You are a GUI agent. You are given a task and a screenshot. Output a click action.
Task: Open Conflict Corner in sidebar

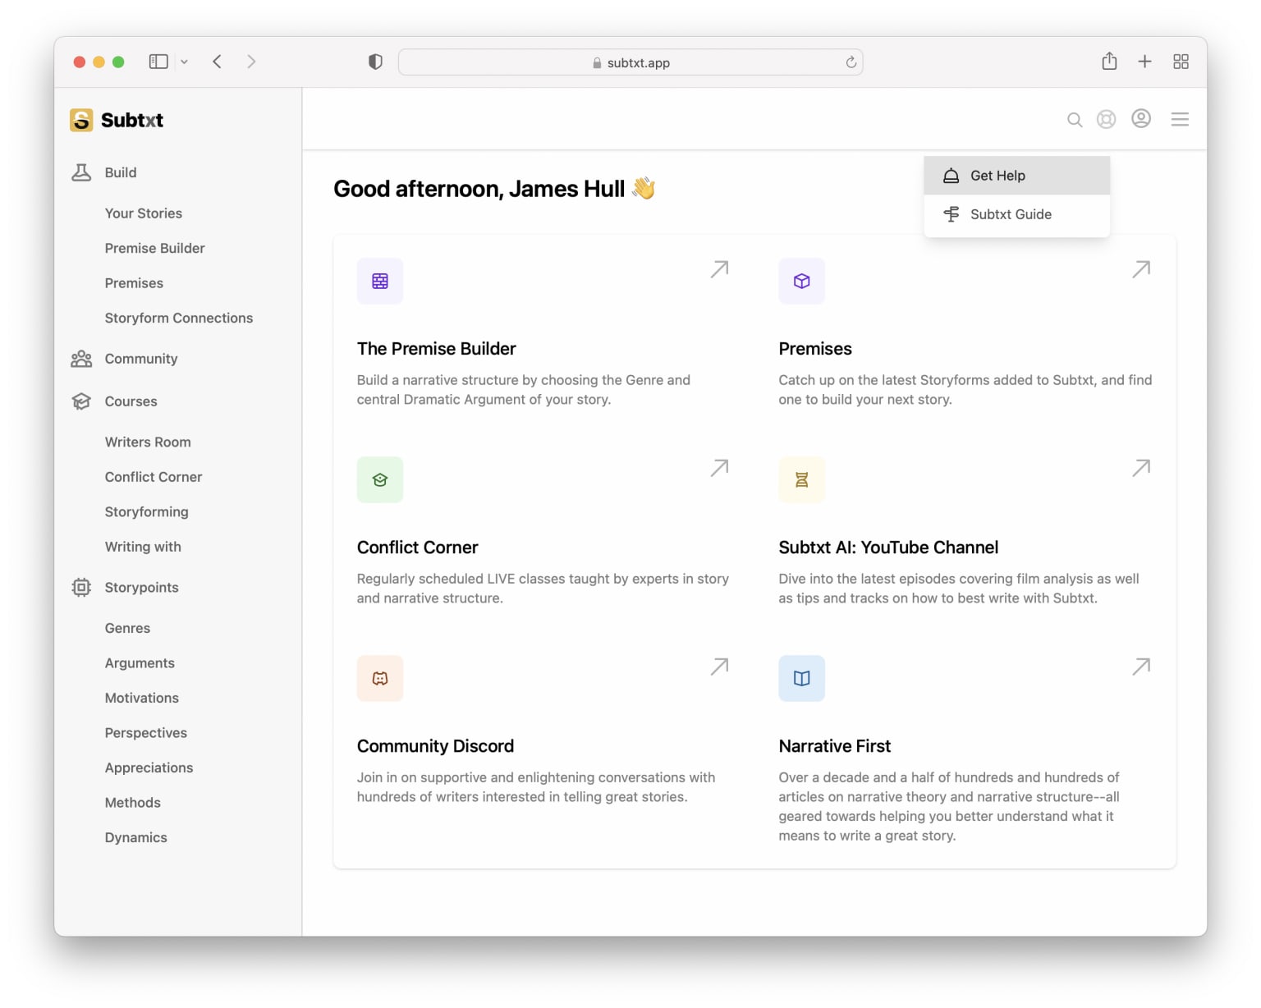154,477
